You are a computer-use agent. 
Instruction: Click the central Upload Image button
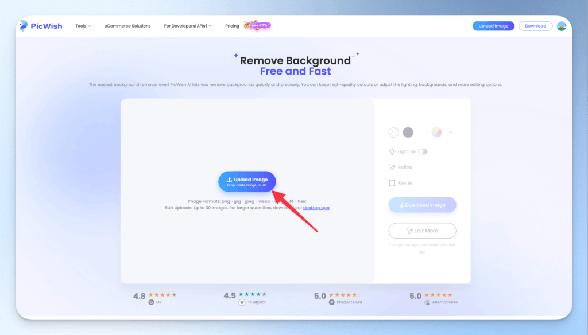click(247, 181)
